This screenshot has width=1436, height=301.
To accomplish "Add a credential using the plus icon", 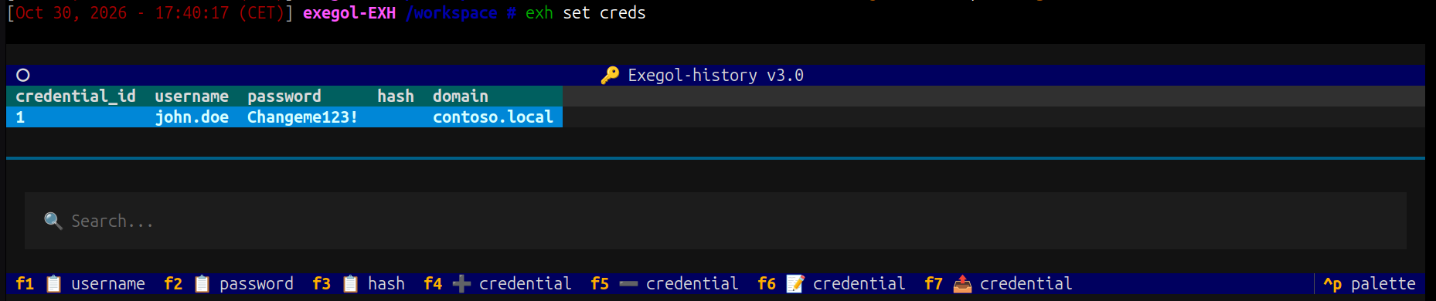I will click(461, 284).
